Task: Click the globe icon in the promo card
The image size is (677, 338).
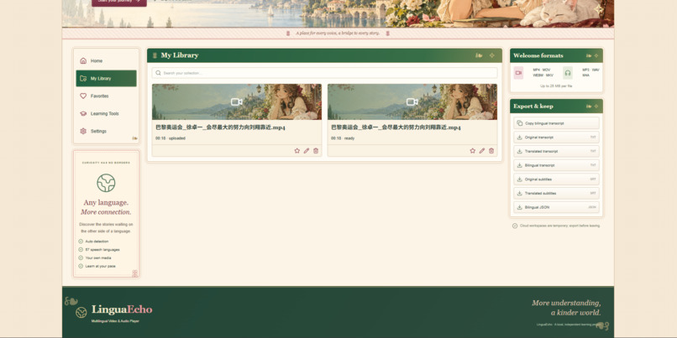Action: click(106, 183)
